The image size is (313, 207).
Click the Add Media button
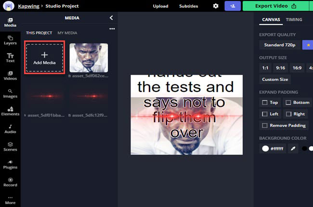pos(44,57)
